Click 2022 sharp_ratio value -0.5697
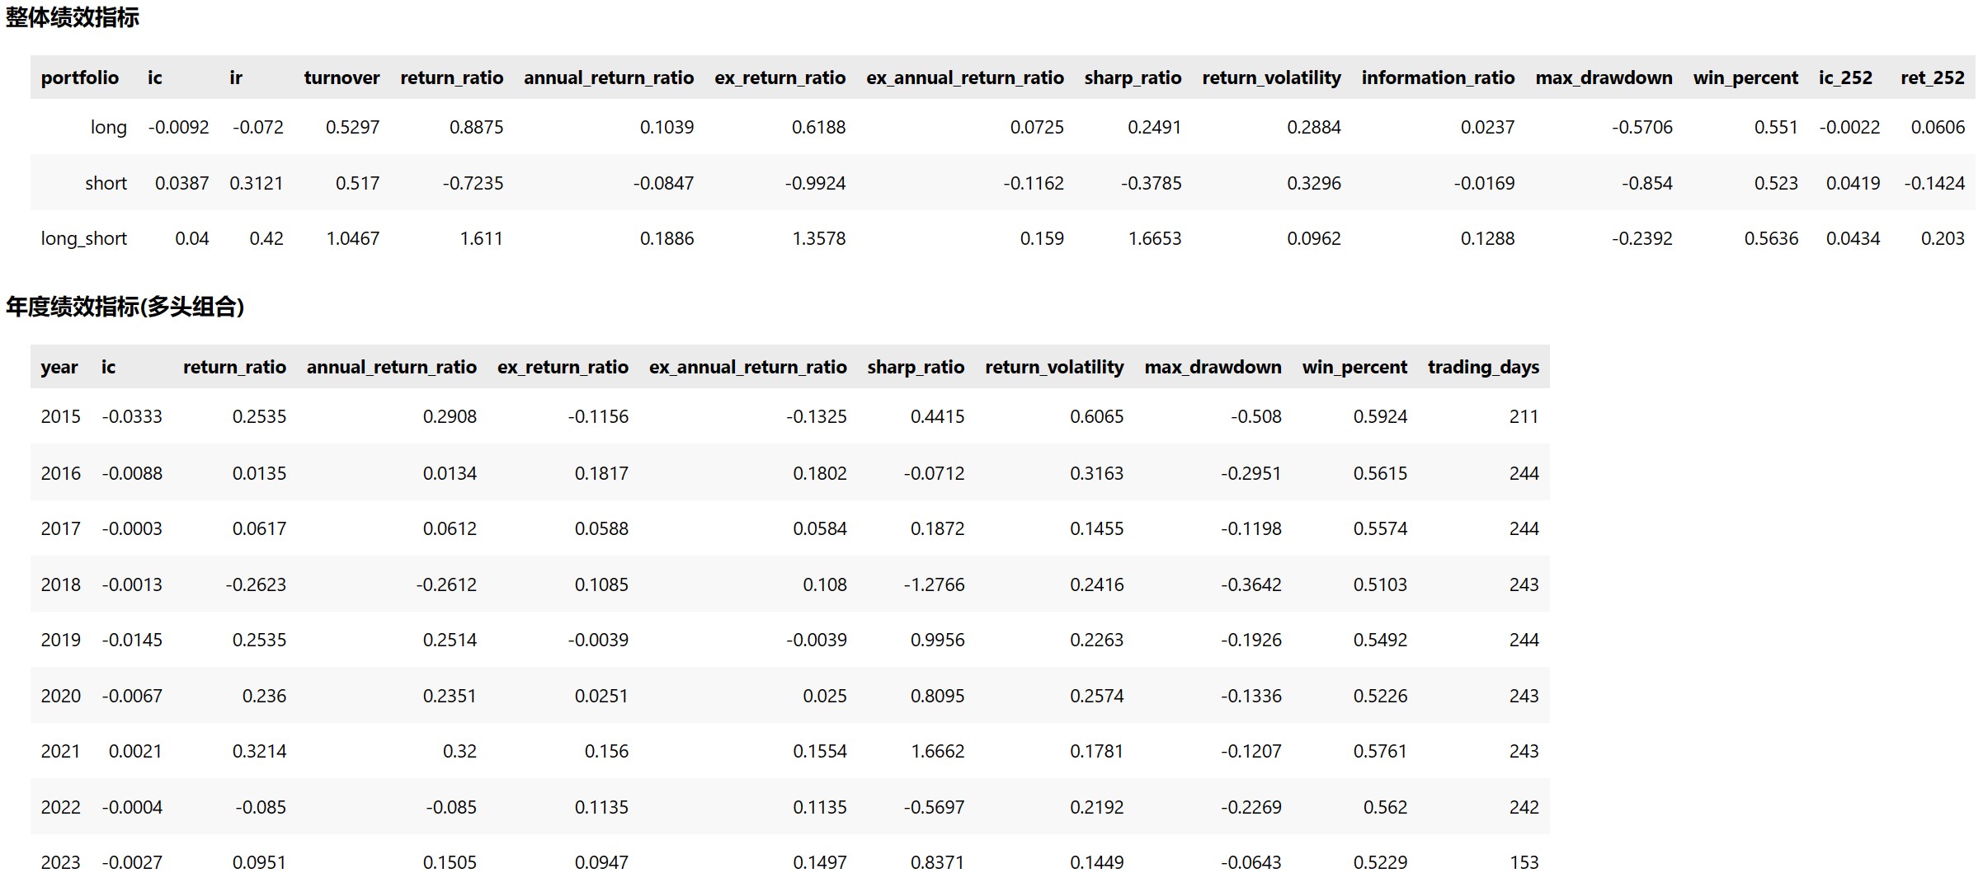Image resolution: width=1983 pixels, height=887 pixels. [934, 807]
